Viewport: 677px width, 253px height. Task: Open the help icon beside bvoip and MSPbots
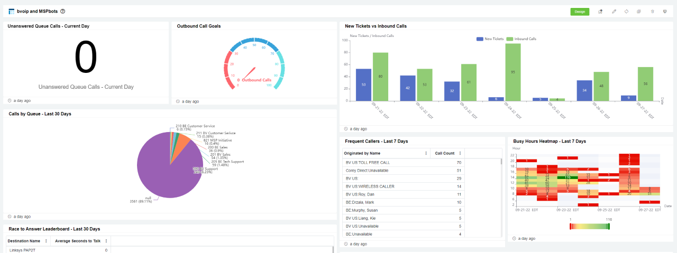click(x=63, y=11)
